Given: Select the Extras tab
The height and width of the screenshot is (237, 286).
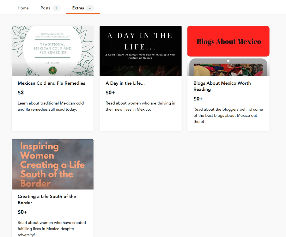Looking at the screenshot, I should pos(78,8).
